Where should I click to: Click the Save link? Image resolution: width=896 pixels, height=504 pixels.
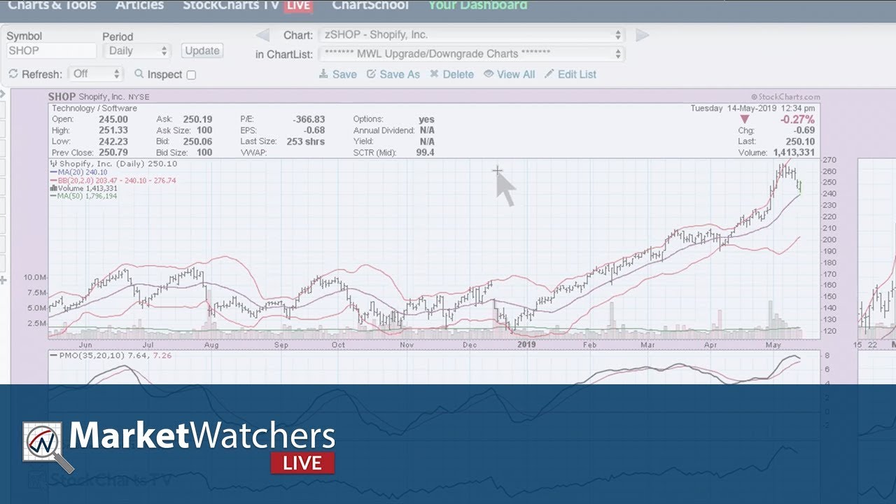tap(337, 74)
